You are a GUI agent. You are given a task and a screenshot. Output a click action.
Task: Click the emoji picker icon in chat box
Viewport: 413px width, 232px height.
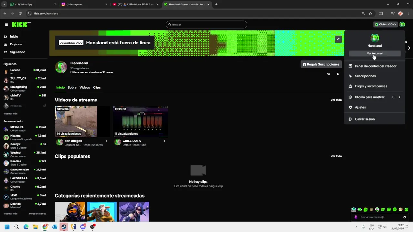click(405, 217)
